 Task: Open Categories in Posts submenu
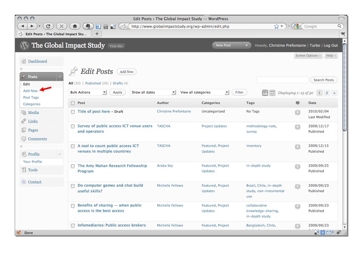point(32,104)
